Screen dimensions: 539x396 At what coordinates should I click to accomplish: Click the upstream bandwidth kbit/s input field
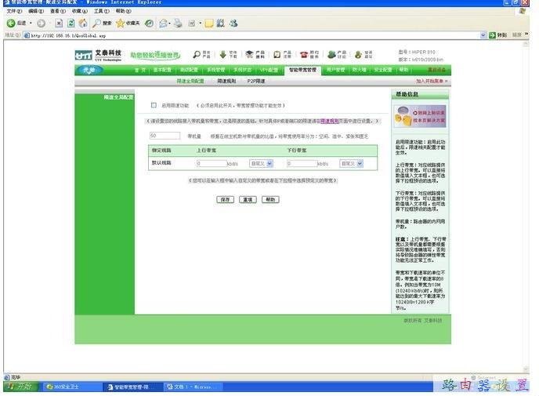coord(212,164)
